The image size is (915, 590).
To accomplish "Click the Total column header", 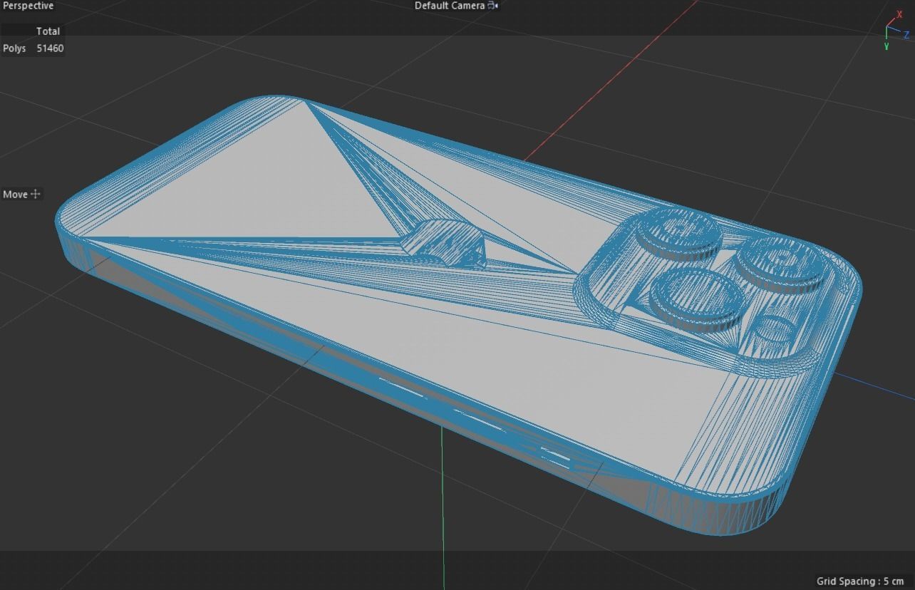I will (x=48, y=31).
